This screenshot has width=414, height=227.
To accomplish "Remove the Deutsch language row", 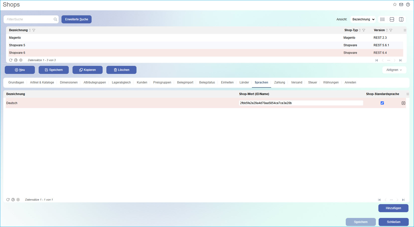I will click(403, 103).
